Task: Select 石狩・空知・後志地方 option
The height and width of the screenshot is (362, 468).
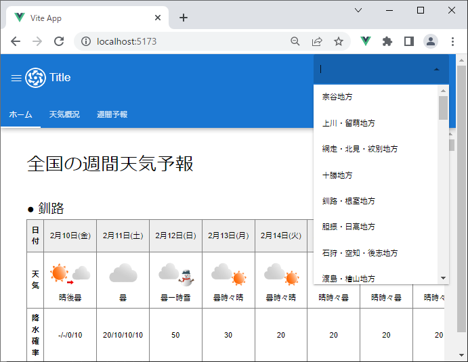Action: [x=375, y=253]
